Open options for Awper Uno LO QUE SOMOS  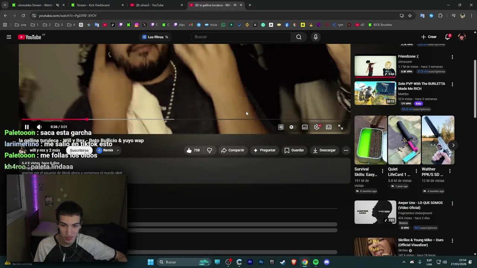[452, 204]
